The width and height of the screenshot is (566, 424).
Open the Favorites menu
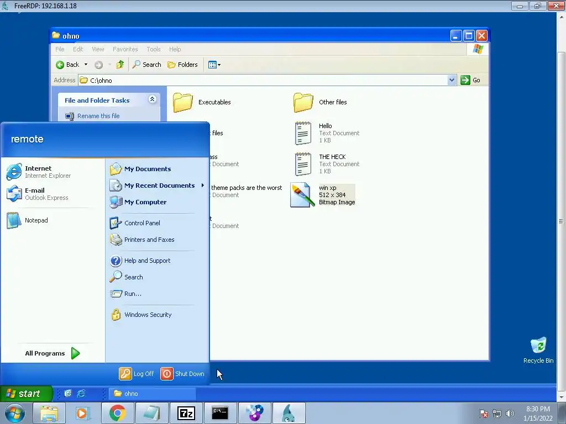tap(125, 49)
